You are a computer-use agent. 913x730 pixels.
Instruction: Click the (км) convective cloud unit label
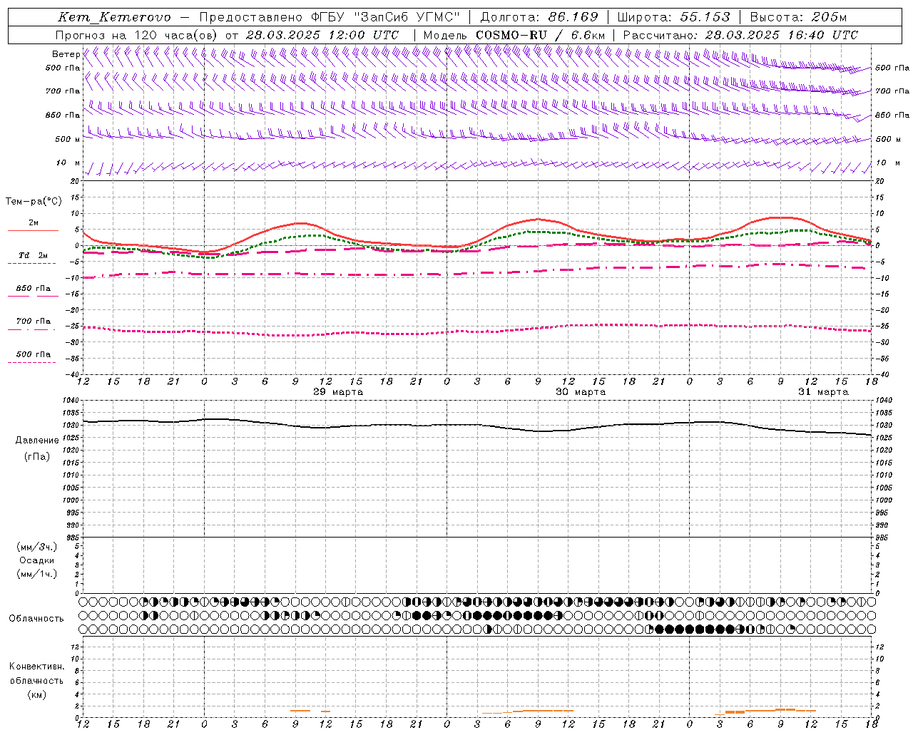[x=37, y=694]
